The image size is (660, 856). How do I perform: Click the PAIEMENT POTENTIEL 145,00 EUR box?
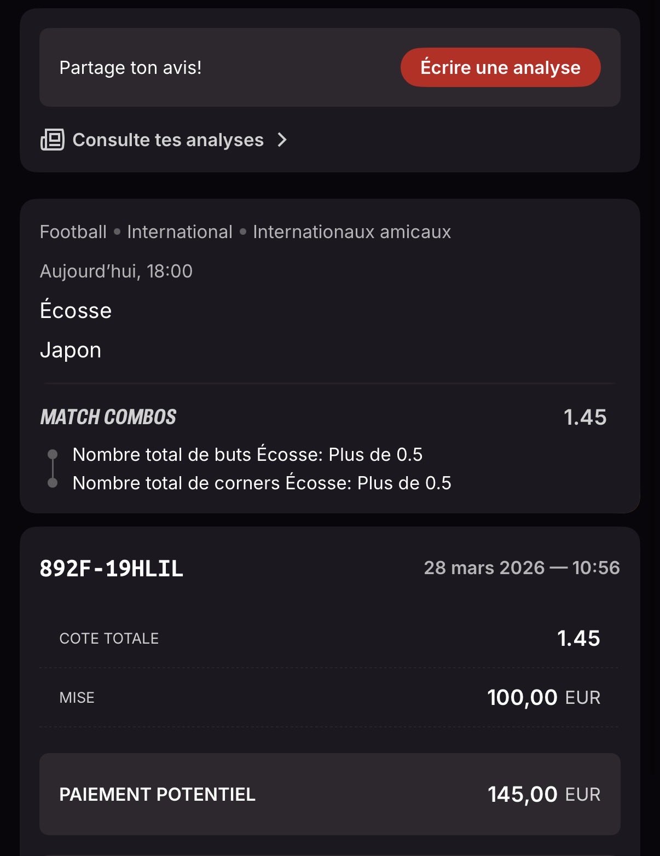pos(329,794)
